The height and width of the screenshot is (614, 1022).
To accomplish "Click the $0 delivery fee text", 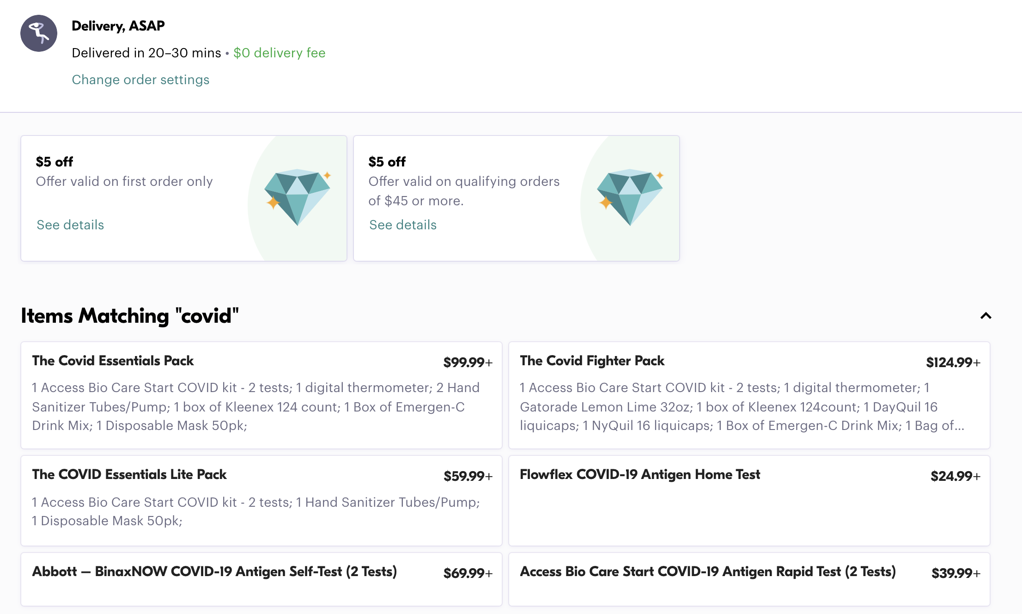I will tap(280, 53).
